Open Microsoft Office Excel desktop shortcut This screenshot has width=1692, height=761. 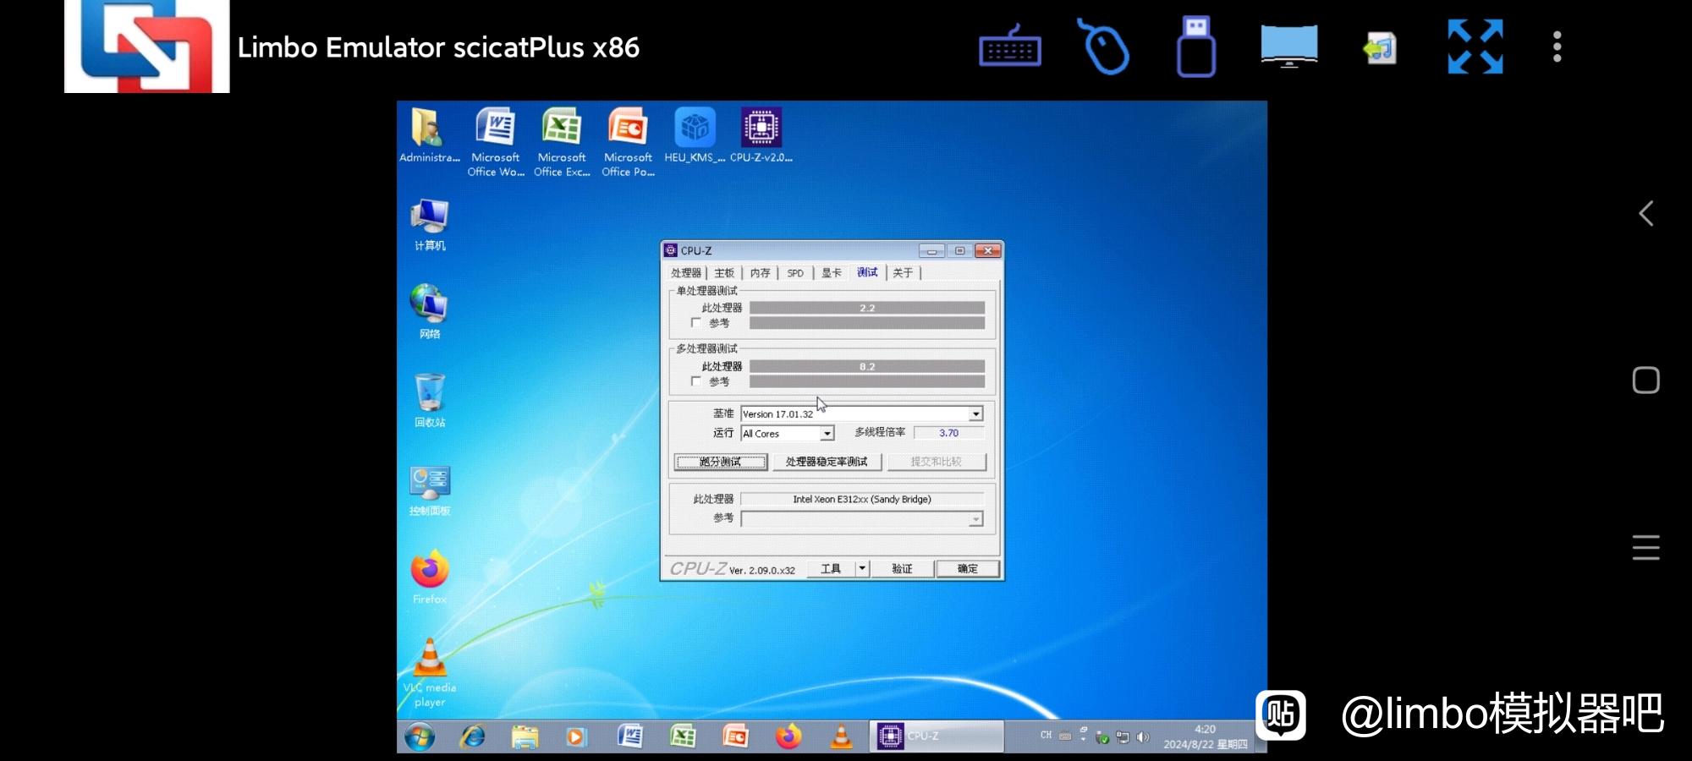coord(562,141)
